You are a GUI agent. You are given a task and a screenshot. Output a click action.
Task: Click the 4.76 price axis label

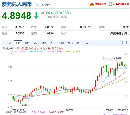tap(10, 81)
